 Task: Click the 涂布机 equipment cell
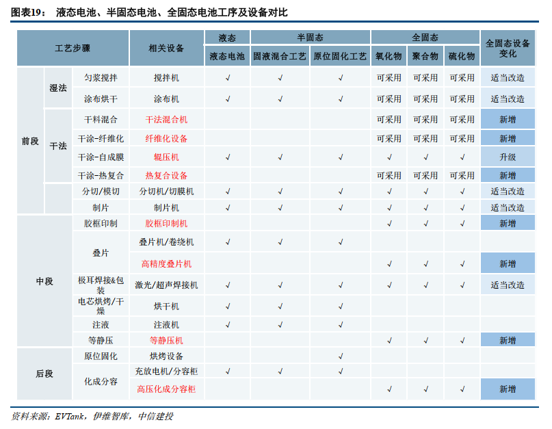coord(166,99)
